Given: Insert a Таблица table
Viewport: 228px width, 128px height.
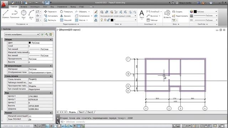Looking at the screenshot, I should [x=152, y=20].
